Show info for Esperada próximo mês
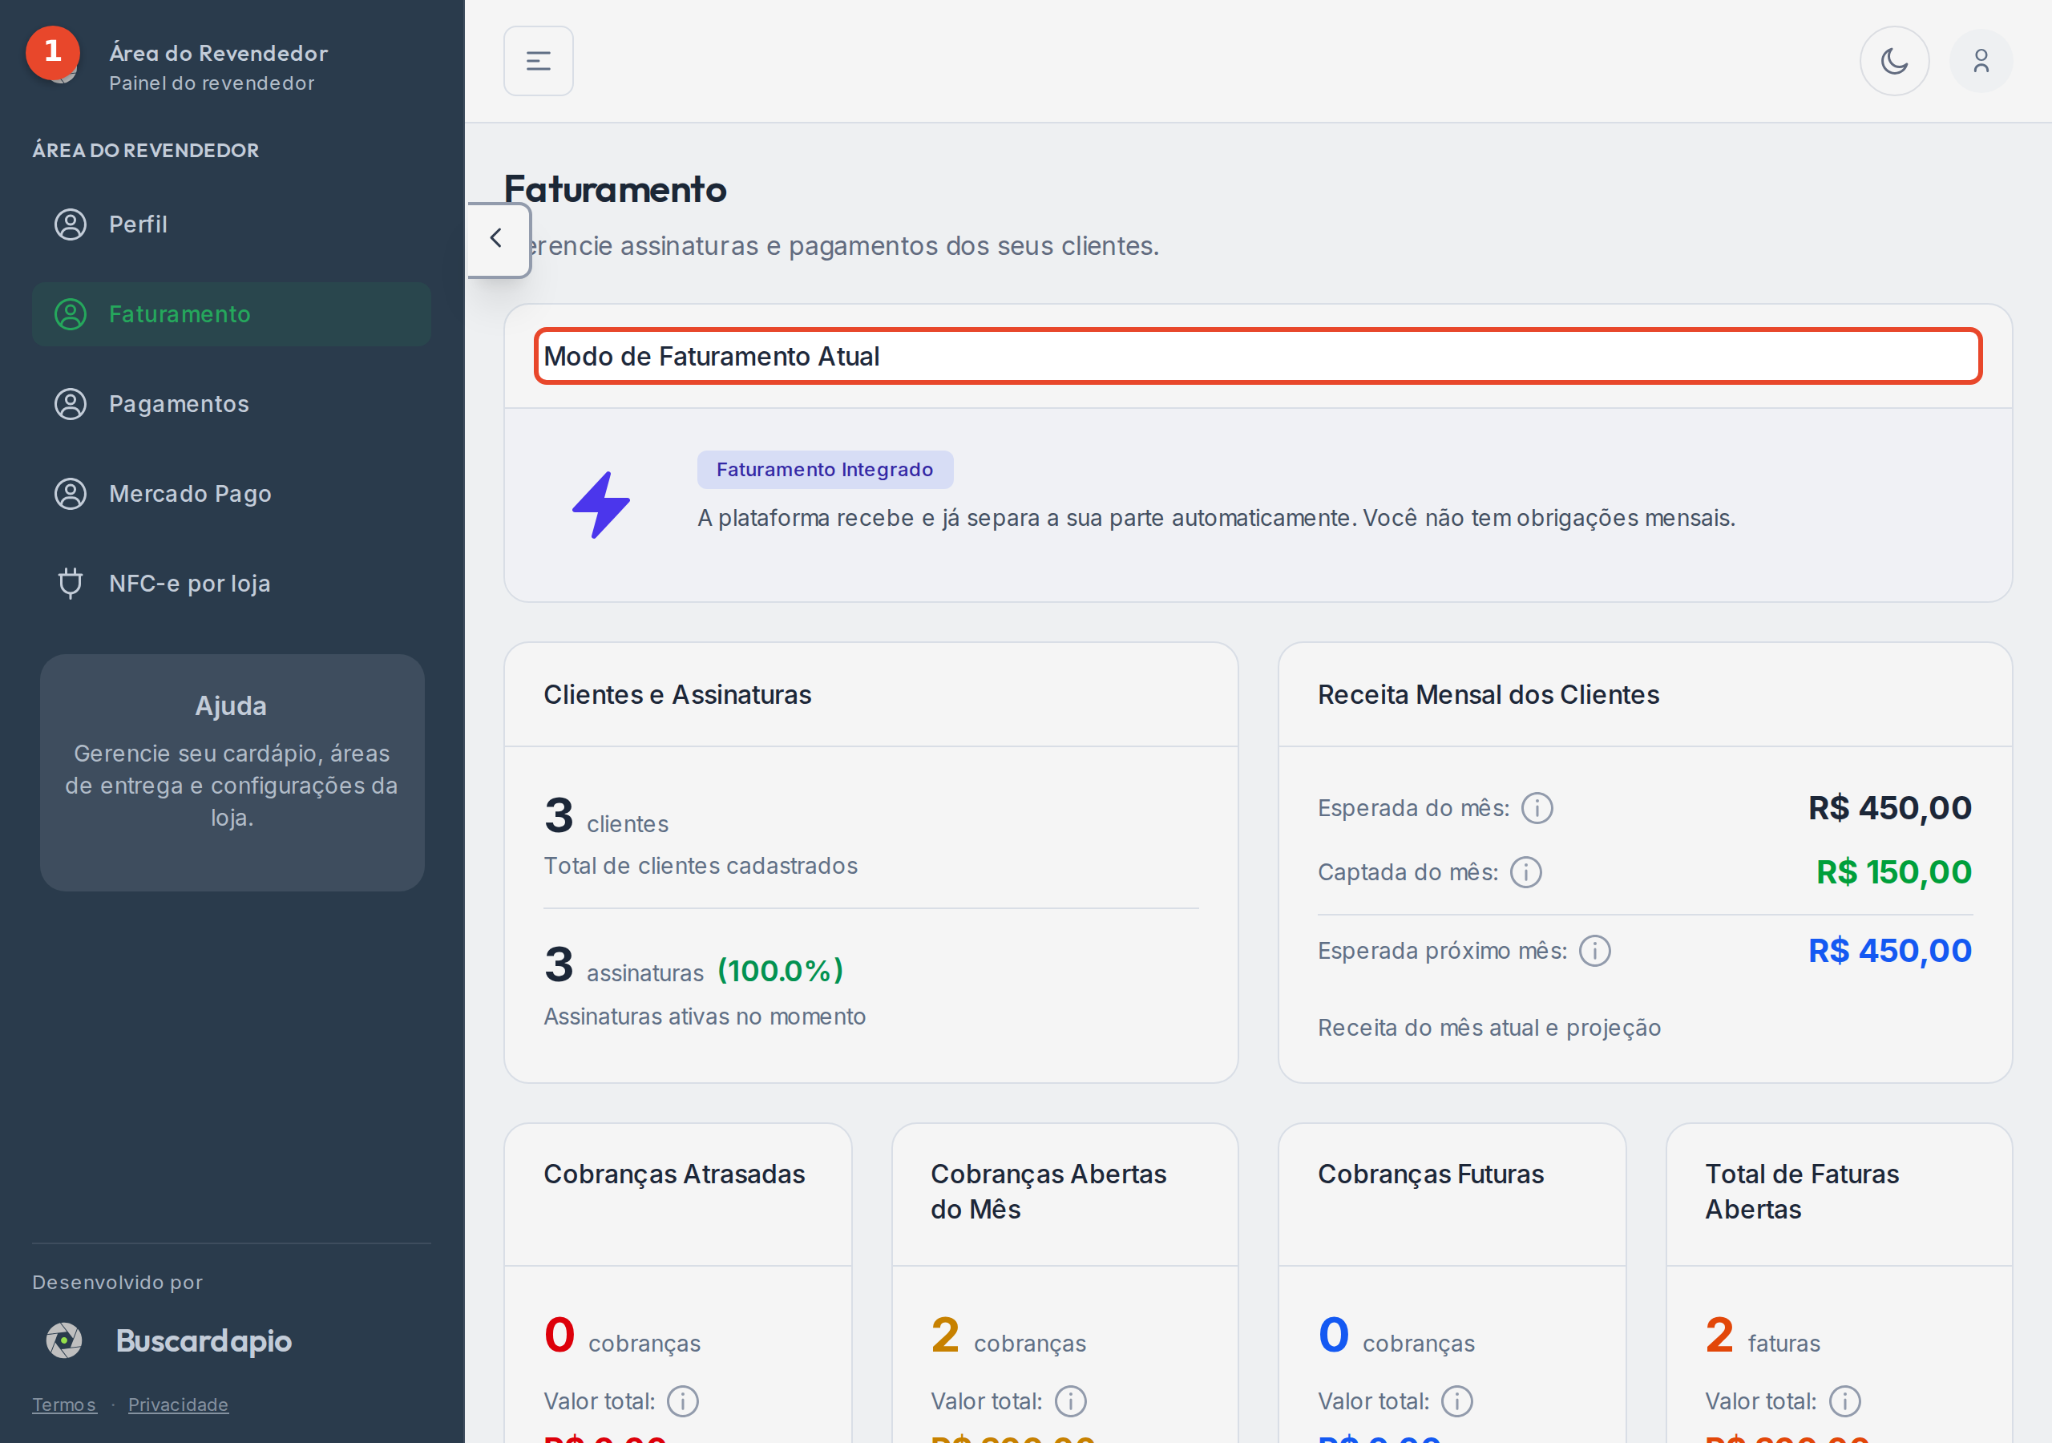 coord(1595,952)
